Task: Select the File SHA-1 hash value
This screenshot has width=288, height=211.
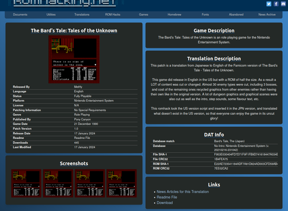Action: coord(246,155)
